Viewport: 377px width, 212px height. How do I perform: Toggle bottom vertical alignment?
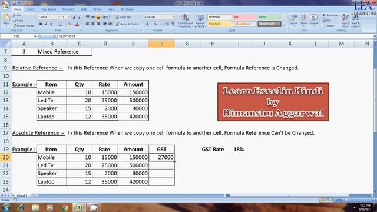pos(98,17)
